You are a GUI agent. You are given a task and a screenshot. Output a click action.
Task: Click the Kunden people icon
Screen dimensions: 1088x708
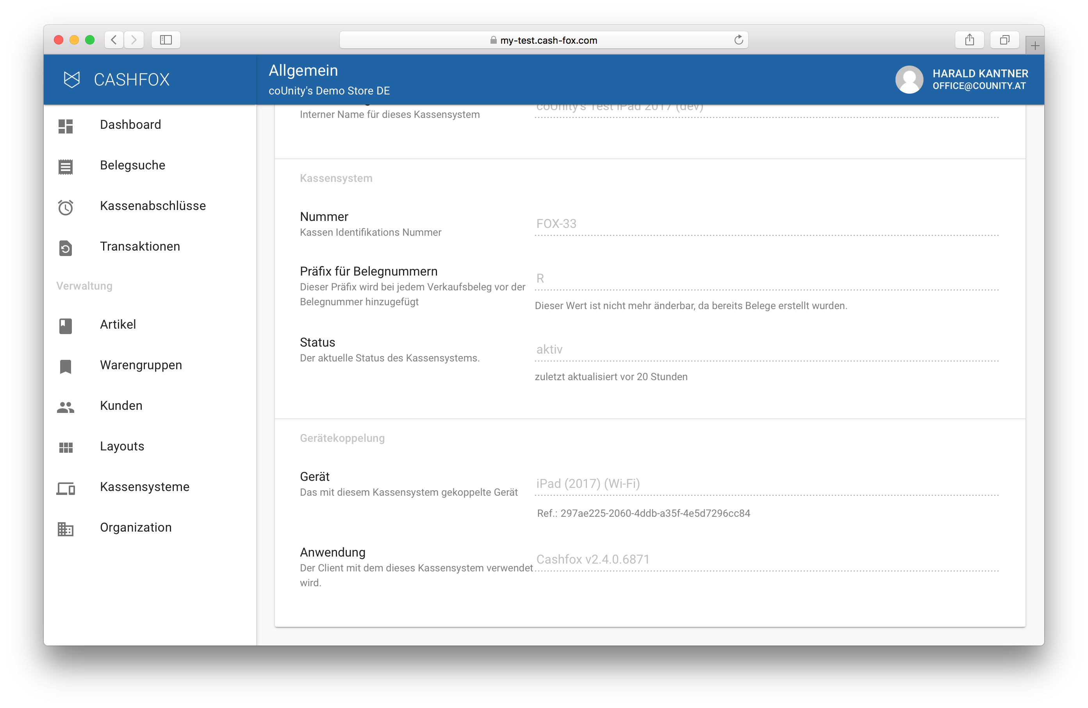[x=65, y=407]
